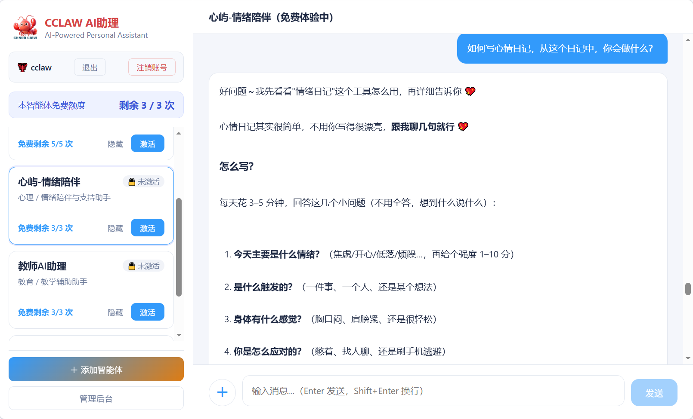Select the 心屿-情绪陪伴 agent card title
Viewport: 693px width, 419px height.
(49, 182)
